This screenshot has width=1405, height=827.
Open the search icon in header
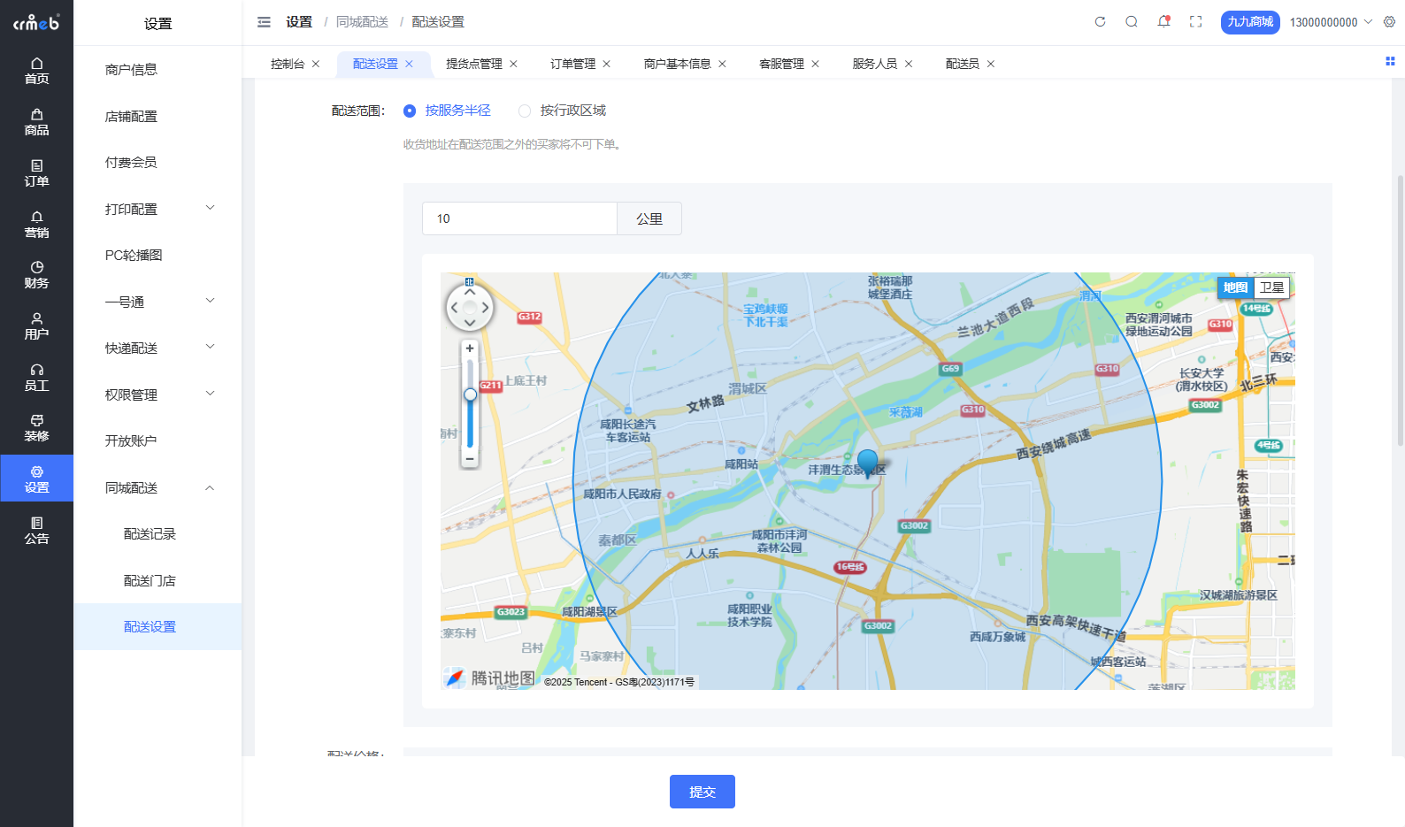click(x=1132, y=22)
